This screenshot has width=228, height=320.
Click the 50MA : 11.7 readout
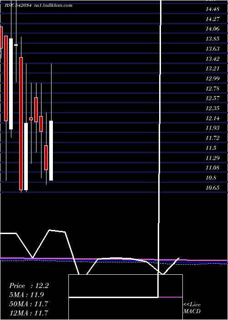pos(28,304)
